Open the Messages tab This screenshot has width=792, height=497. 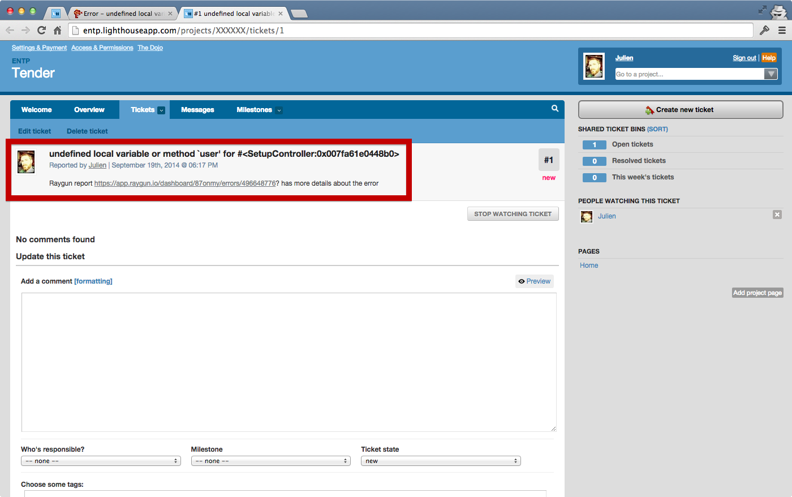(x=197, y=110)
